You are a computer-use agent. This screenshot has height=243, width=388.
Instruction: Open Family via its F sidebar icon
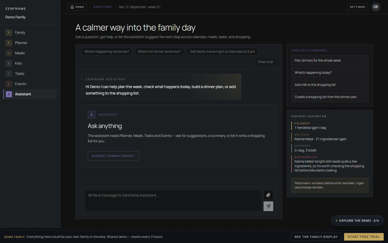(9, 33)
